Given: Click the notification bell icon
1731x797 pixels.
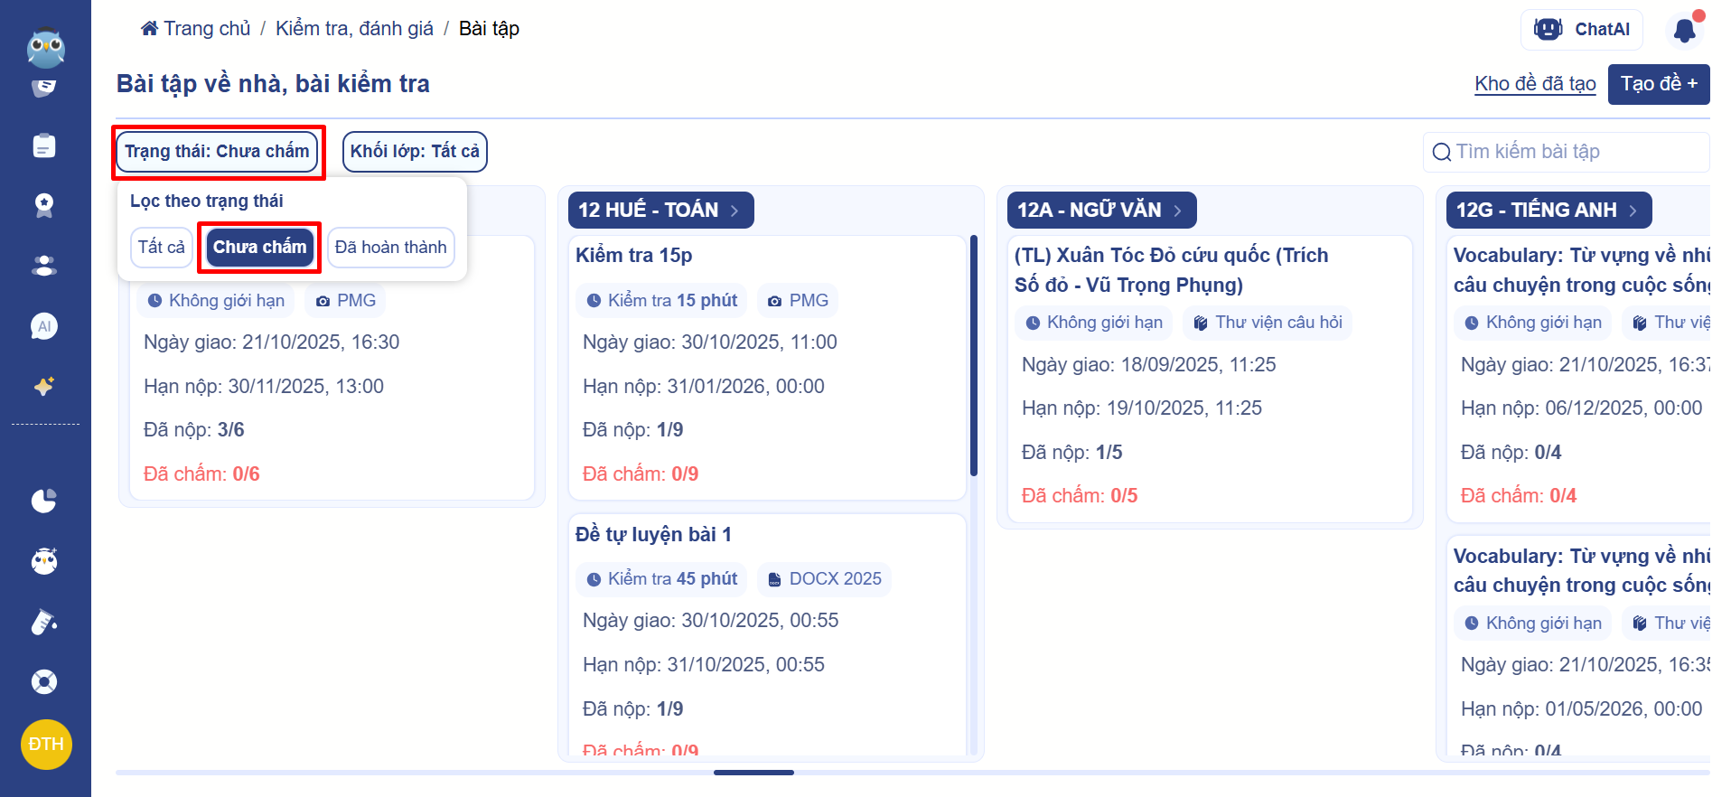Looking at the screenshot, I should 1684,30.
